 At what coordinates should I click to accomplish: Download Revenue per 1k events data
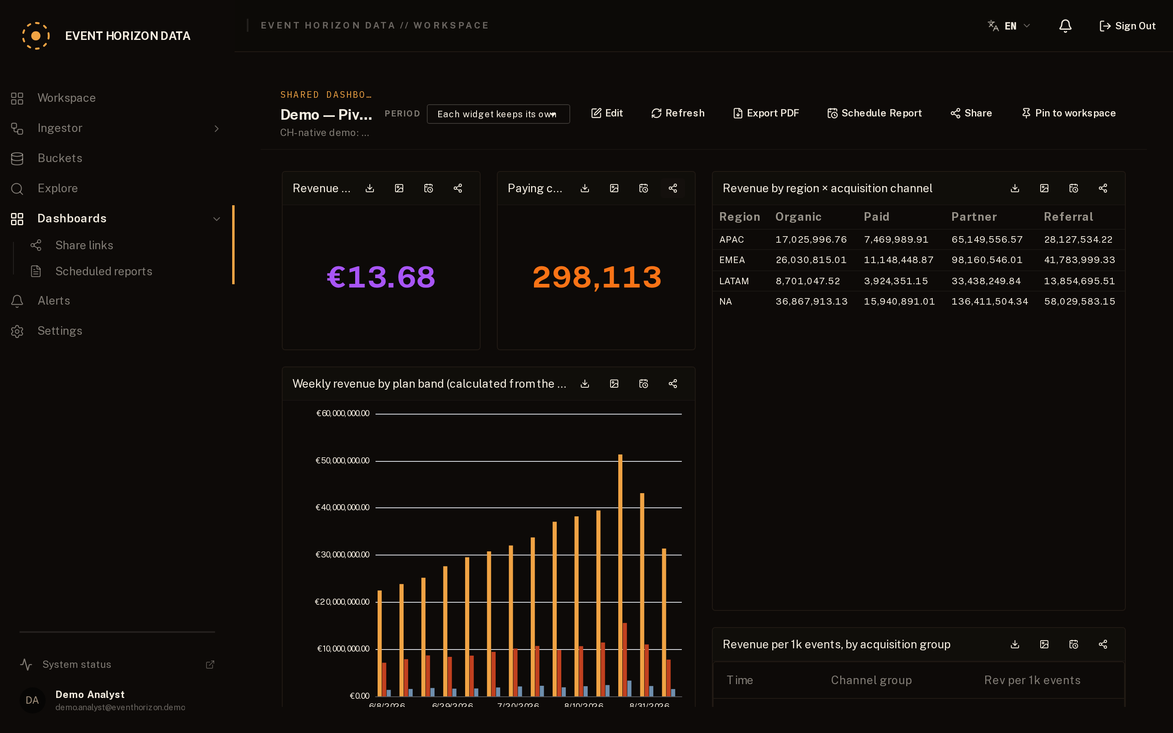[x=1015, y=644]
